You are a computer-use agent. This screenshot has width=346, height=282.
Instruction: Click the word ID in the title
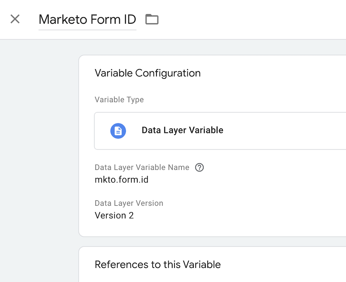(130, 19)
